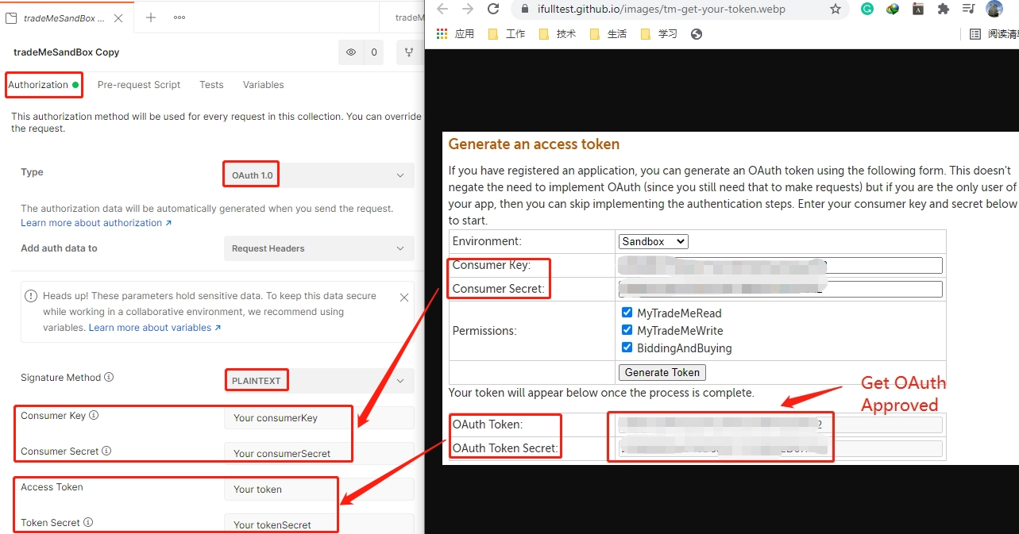Click the Token Secret input field

(x=319, y=524)
